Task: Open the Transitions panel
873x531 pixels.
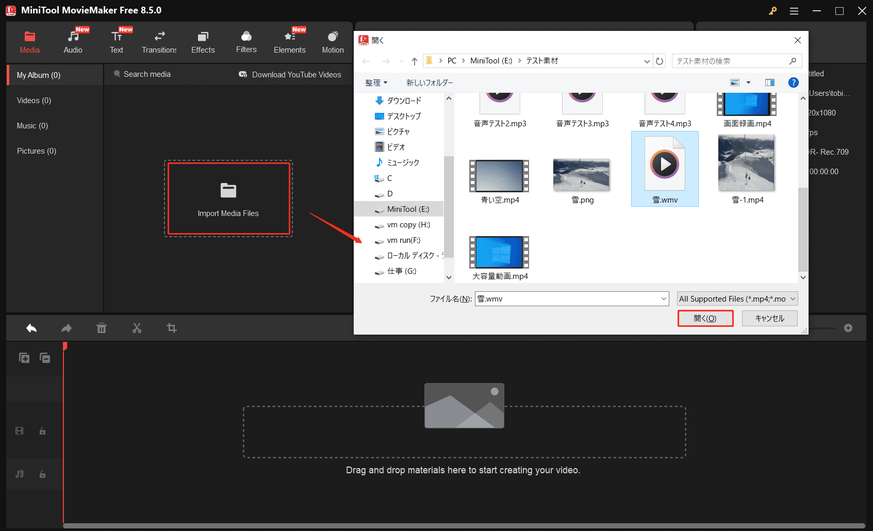Action: (159, 40)
